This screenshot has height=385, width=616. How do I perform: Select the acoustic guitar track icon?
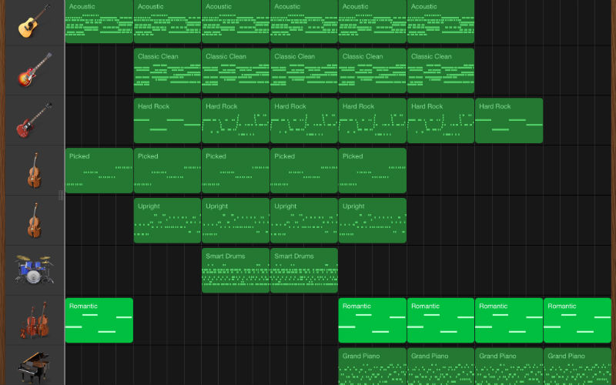click(x=34, y=22)
